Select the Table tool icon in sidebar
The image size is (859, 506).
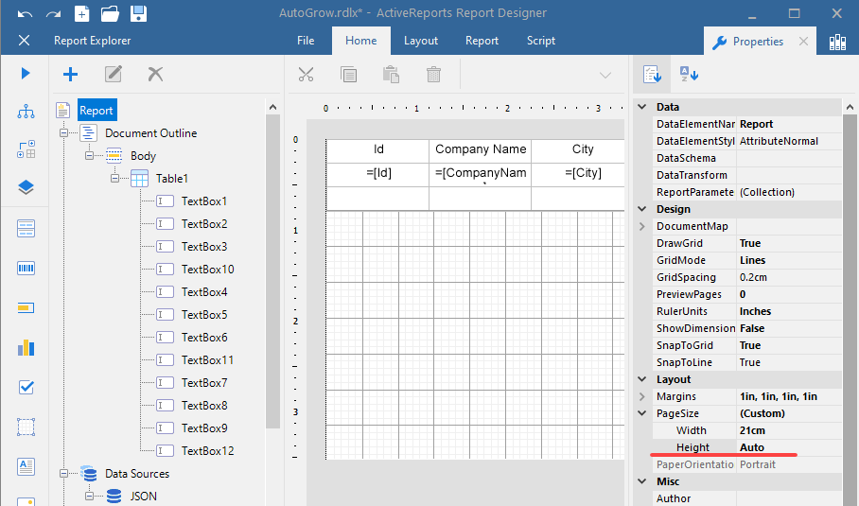(26, 228)
